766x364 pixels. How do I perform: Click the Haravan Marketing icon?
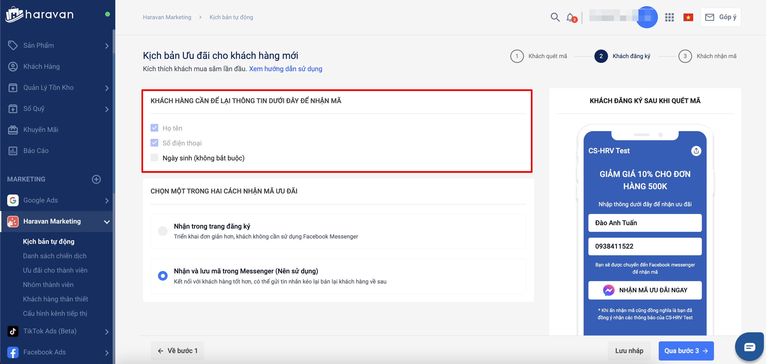pos(13,221)
